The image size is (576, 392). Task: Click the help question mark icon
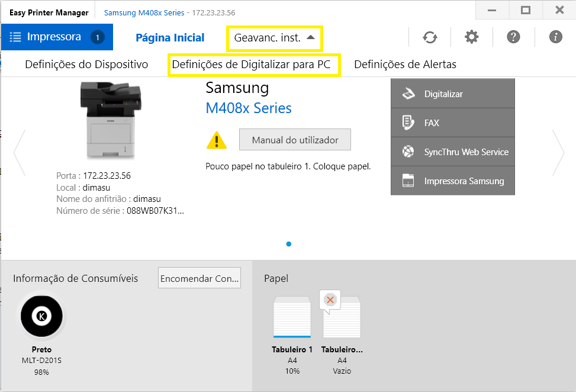click(513, 37)
